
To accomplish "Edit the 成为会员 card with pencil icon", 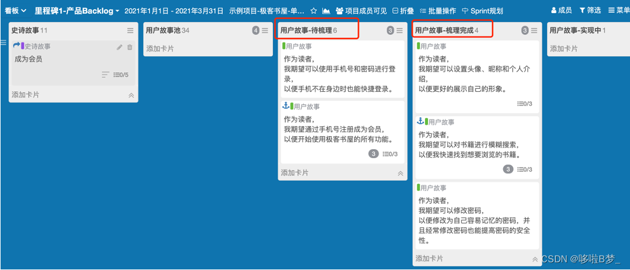I will [x=120, y=47].
